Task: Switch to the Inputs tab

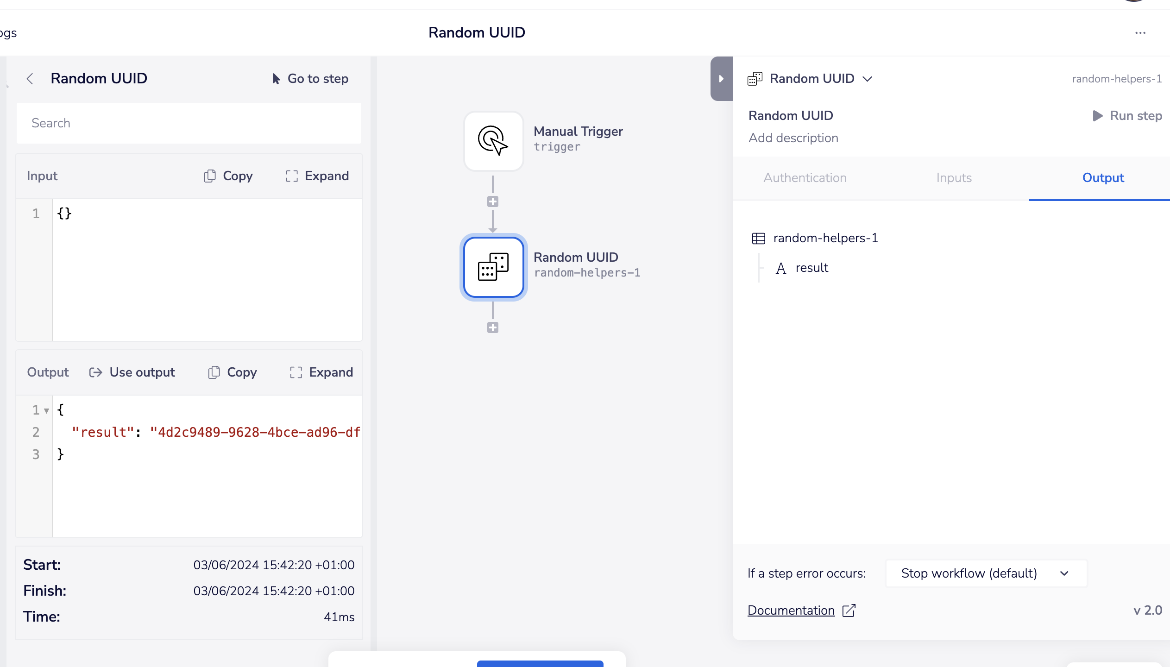Action: (954, 178)
